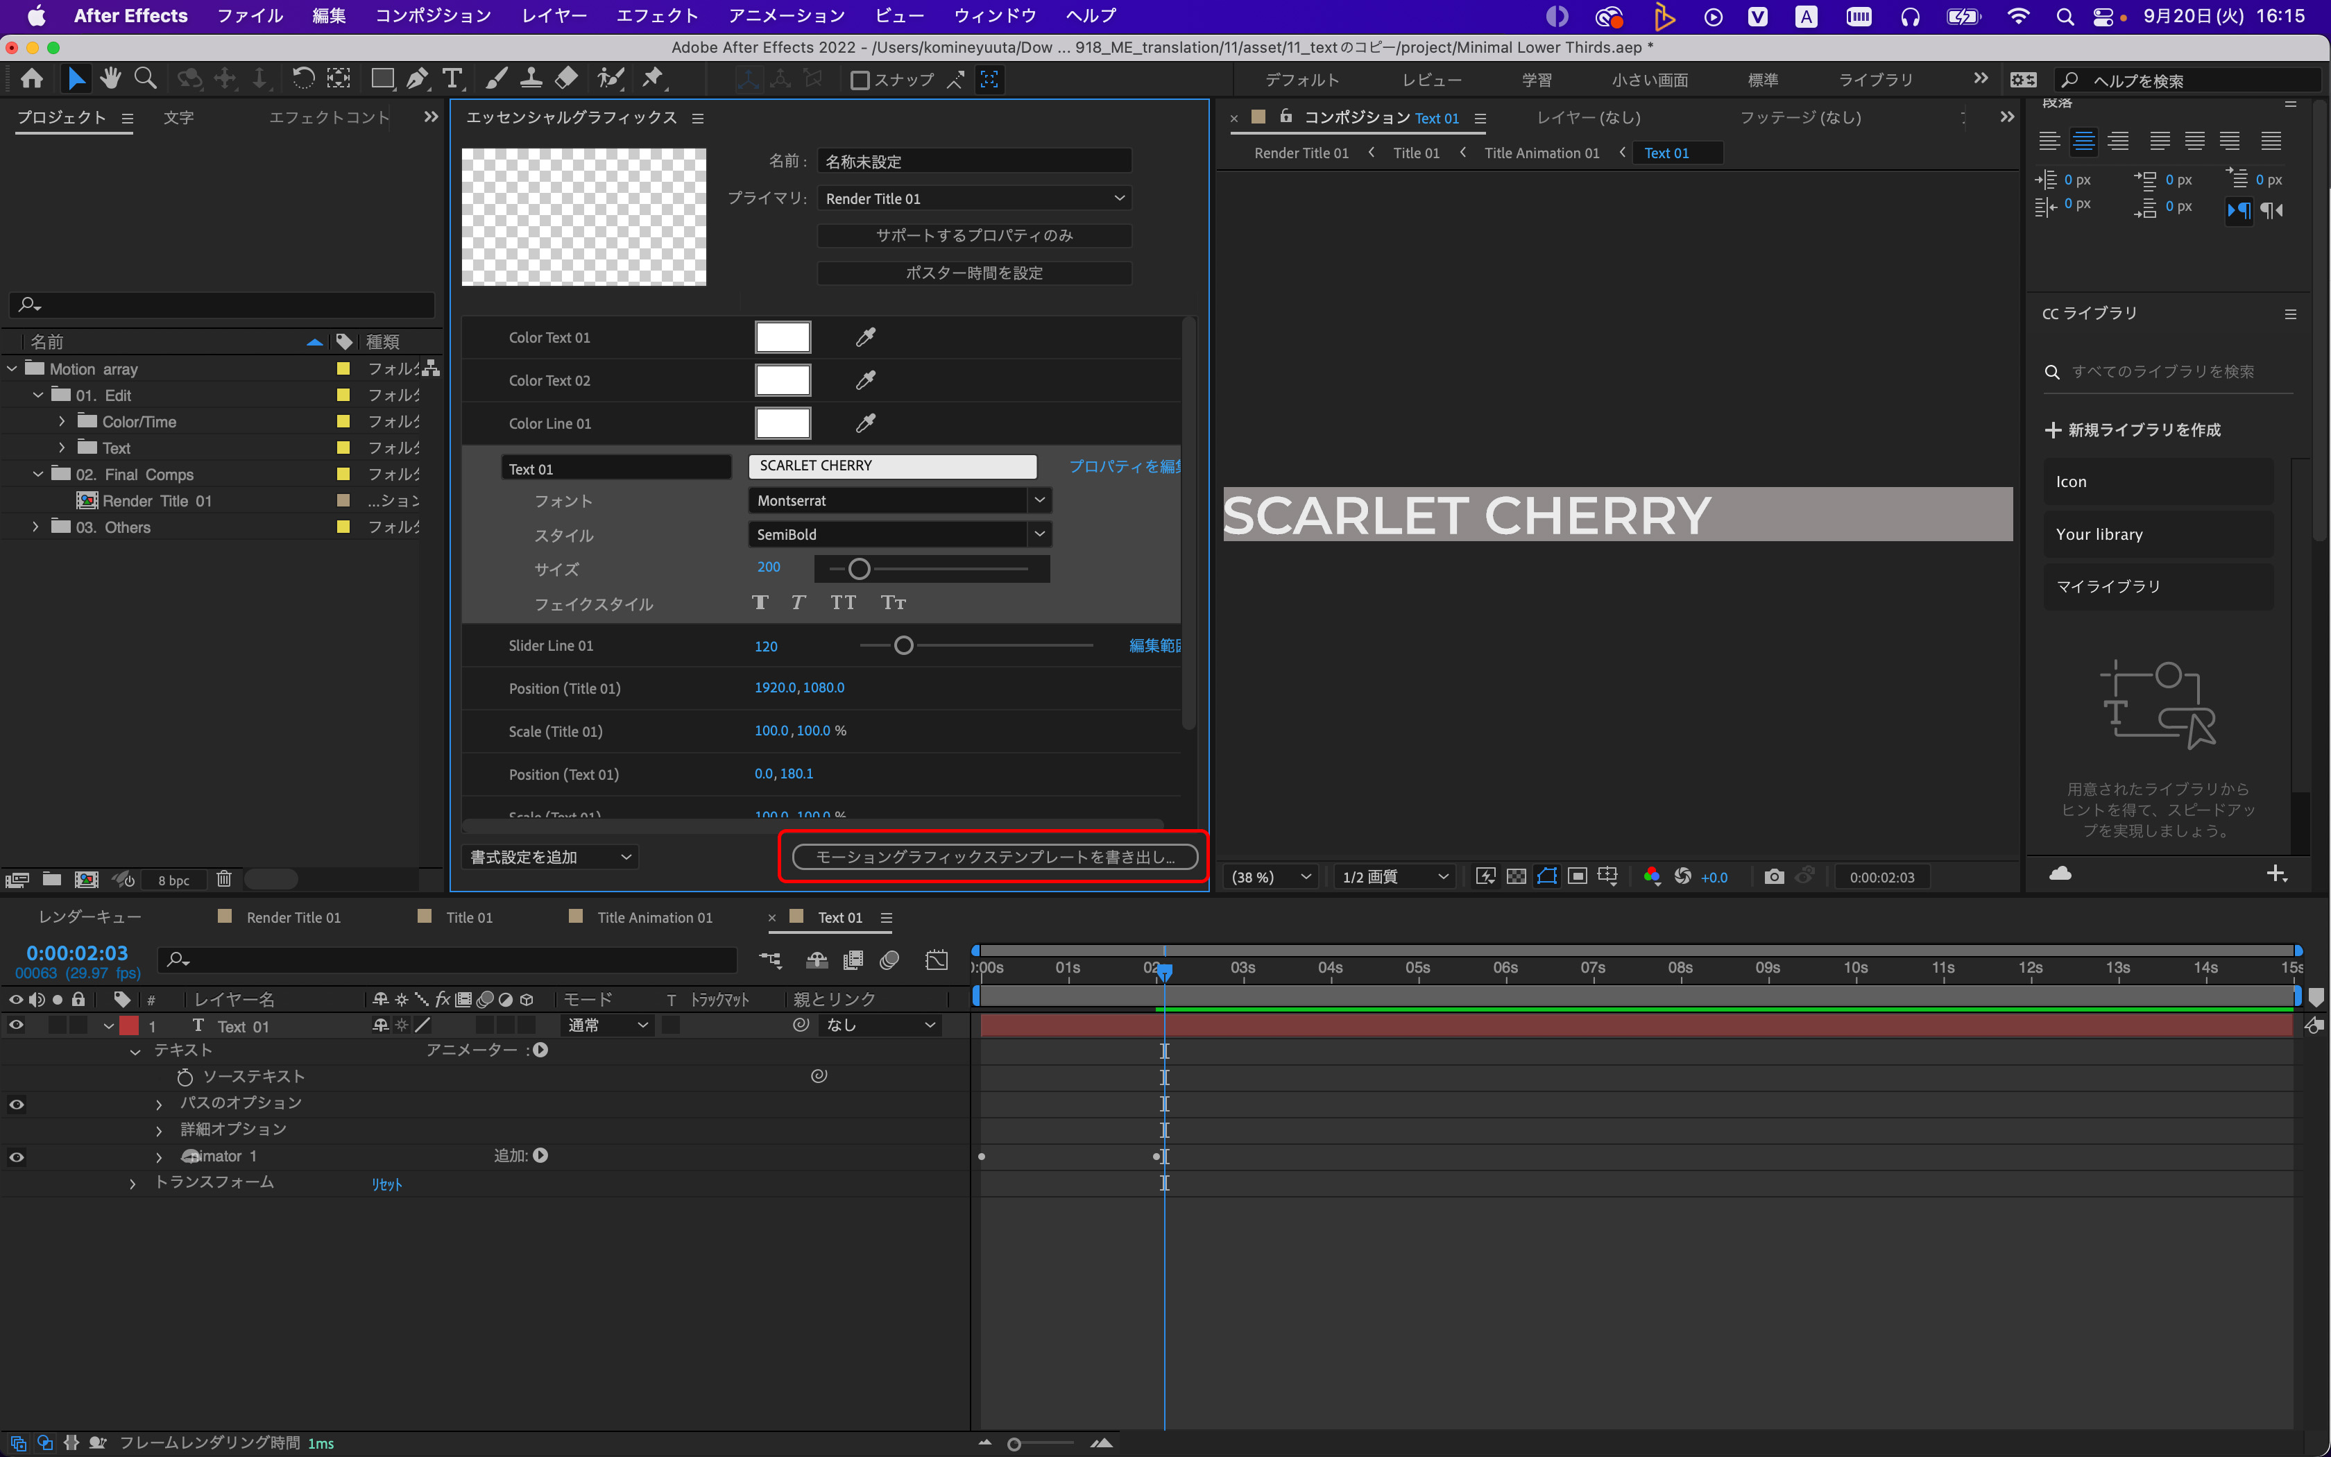Click eyedropper for Color Text 01

(865, 337)
